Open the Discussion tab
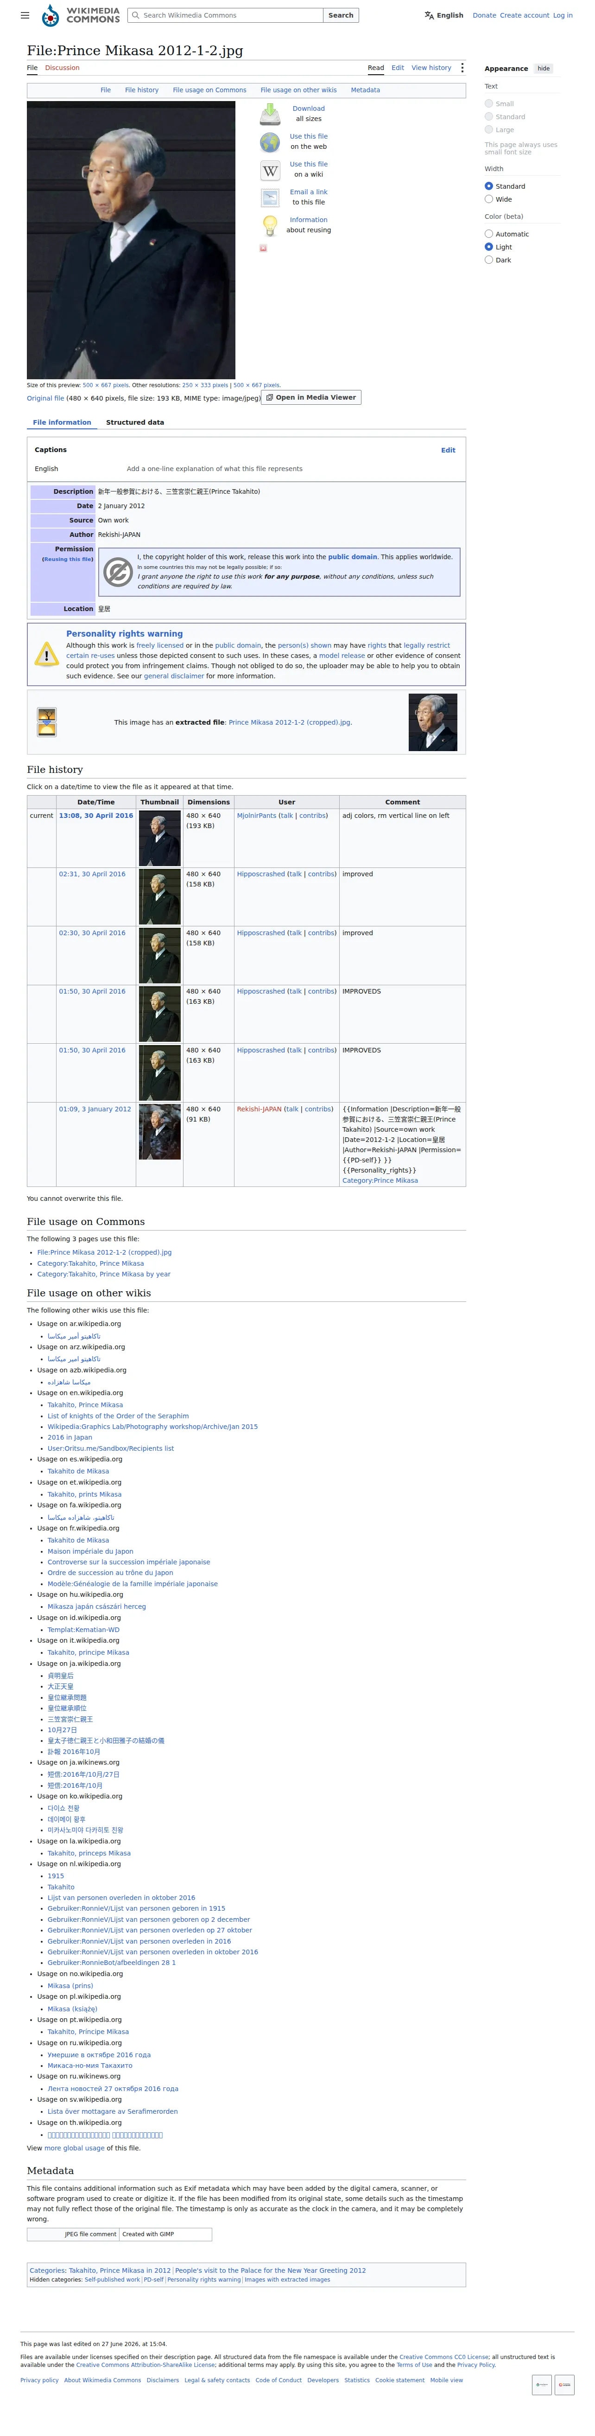 [x=63, y=68]
